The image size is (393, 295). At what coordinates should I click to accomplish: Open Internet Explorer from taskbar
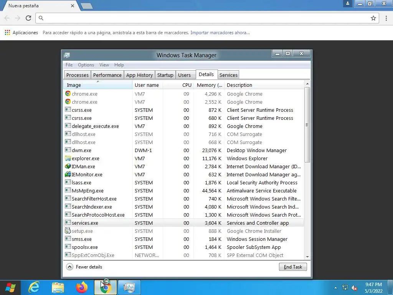tap(34, 287)
